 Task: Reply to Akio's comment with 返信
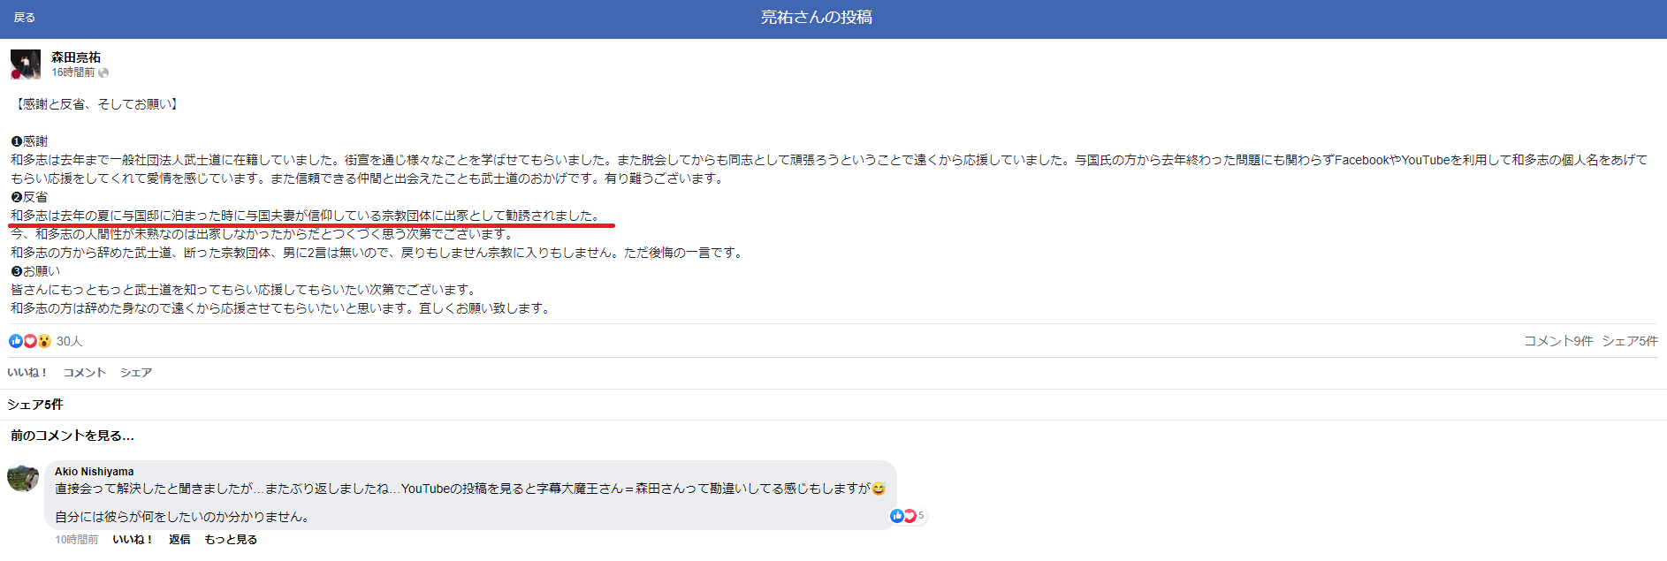point(179,540)
